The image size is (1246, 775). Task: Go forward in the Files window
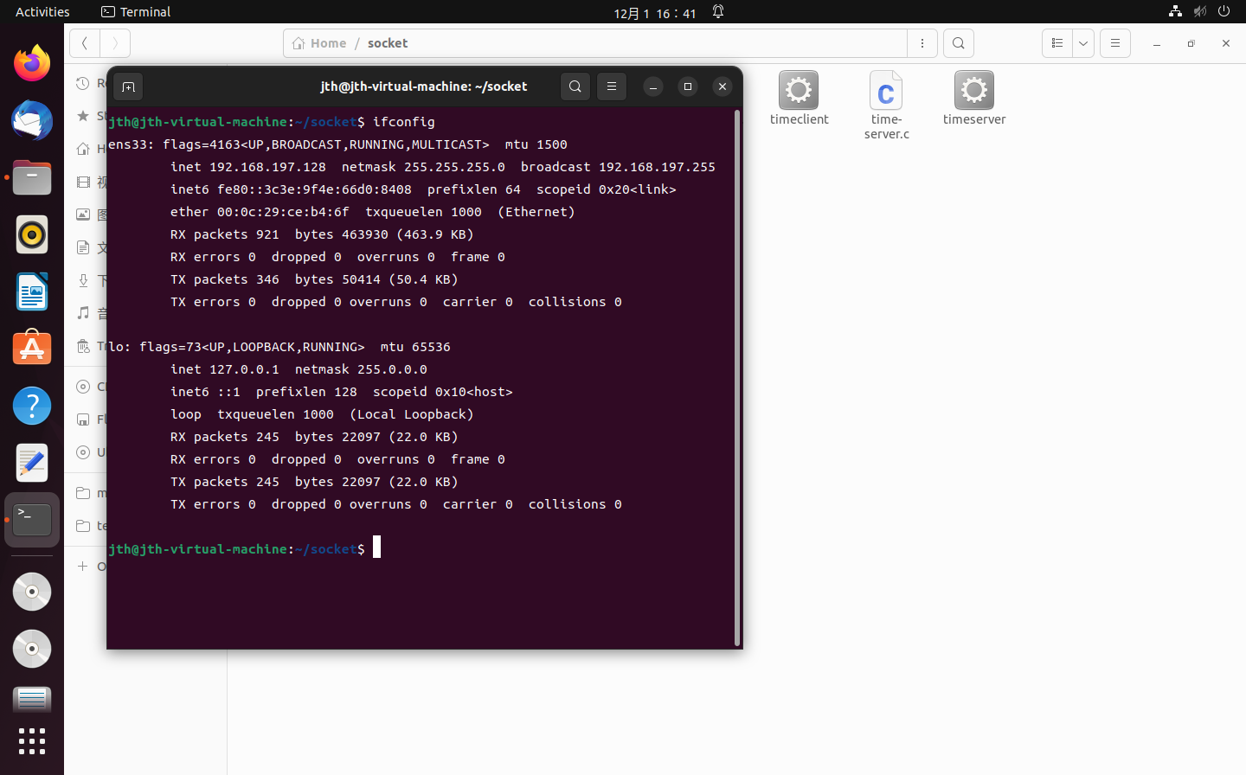pyautogui.click(x=115, y=43)
